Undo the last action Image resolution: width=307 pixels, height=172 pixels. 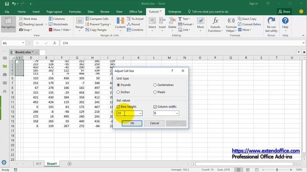tap(14, 4)
